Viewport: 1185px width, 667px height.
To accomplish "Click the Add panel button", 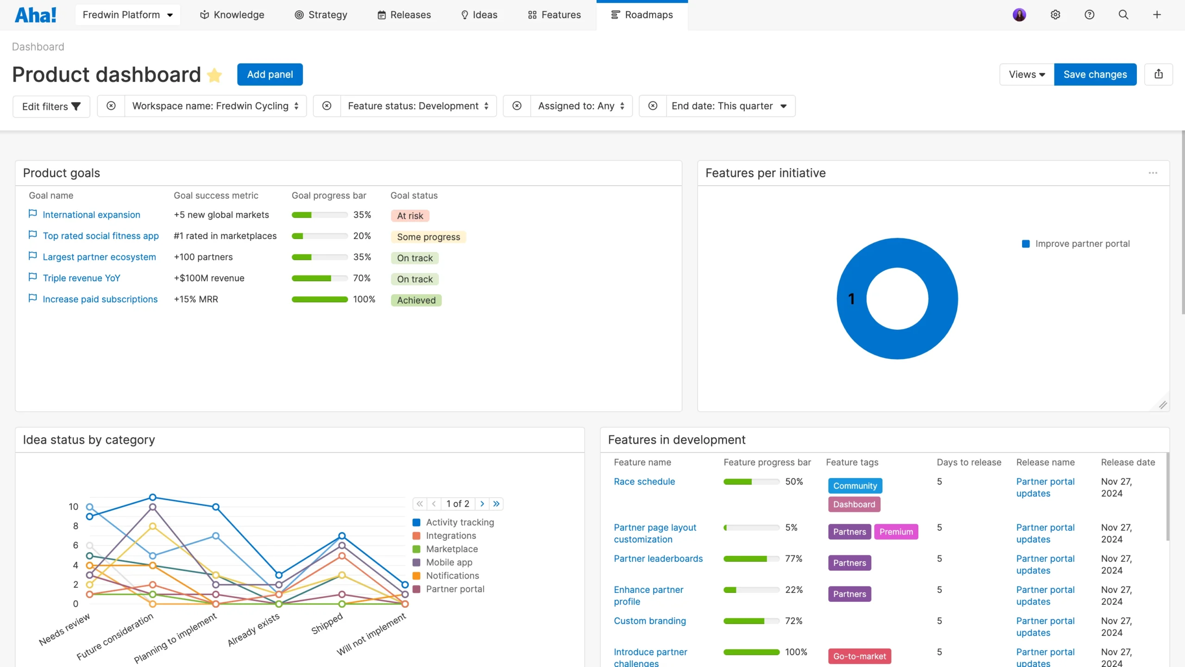I will click(x=270, y=74).
